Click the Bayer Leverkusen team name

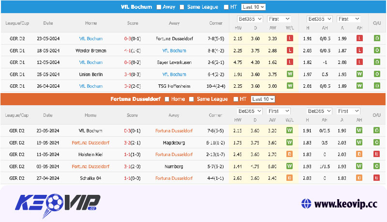(x=174, y=63)
